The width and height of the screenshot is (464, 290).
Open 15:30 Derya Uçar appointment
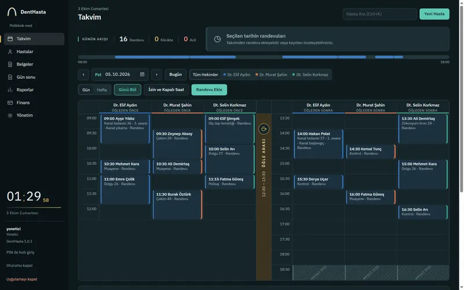pos(318,182)
